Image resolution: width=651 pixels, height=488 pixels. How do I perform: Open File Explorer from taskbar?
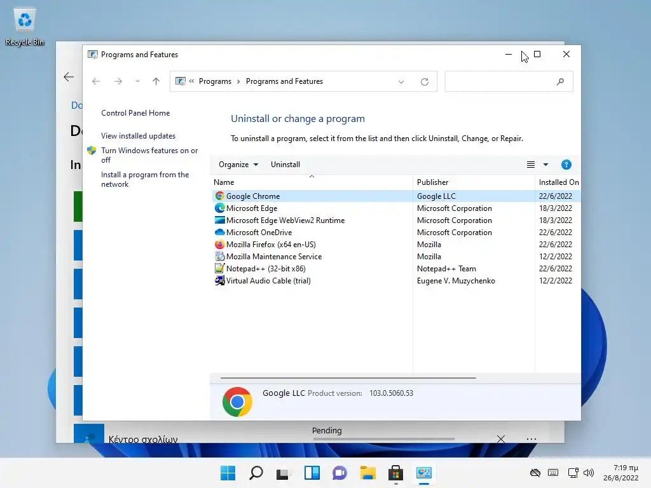[368, 473]
